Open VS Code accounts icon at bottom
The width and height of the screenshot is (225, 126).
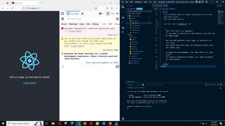click(x=123, y=118)
